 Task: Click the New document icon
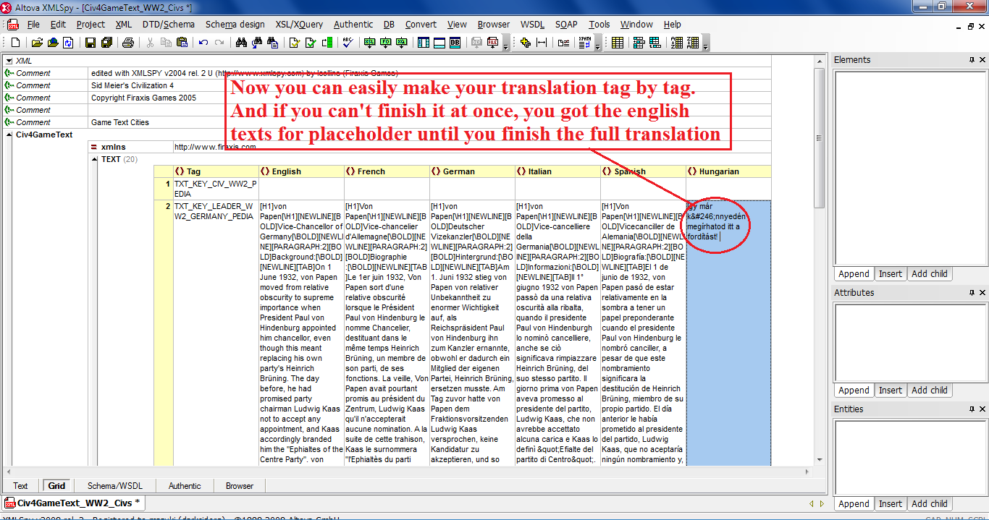pyautogui.click(x=15, y=43)
